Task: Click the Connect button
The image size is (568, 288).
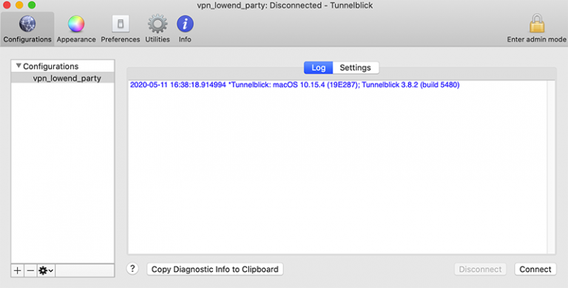Action: pos(535,270)
